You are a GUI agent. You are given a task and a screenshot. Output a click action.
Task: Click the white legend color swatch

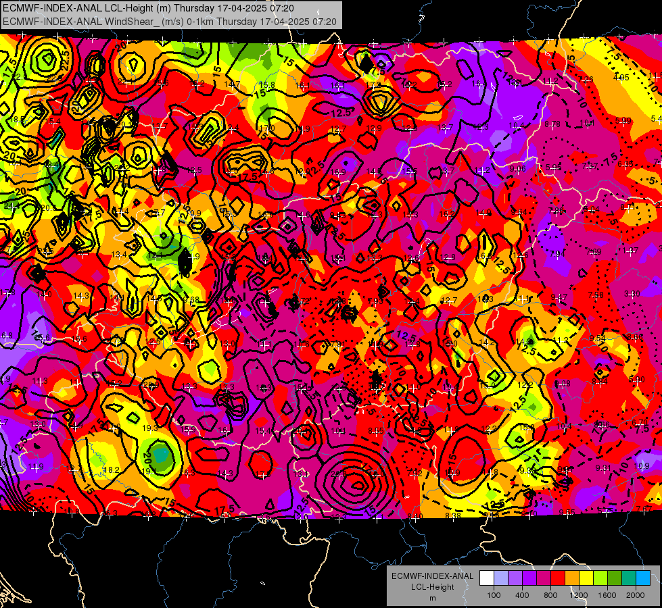(486, 578)
